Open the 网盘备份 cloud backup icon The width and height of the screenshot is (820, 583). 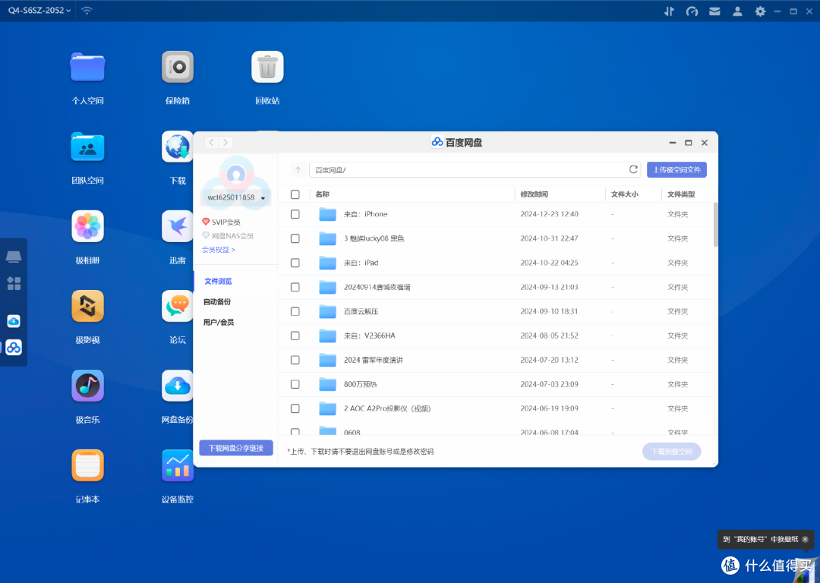click(x=177, y=386)
